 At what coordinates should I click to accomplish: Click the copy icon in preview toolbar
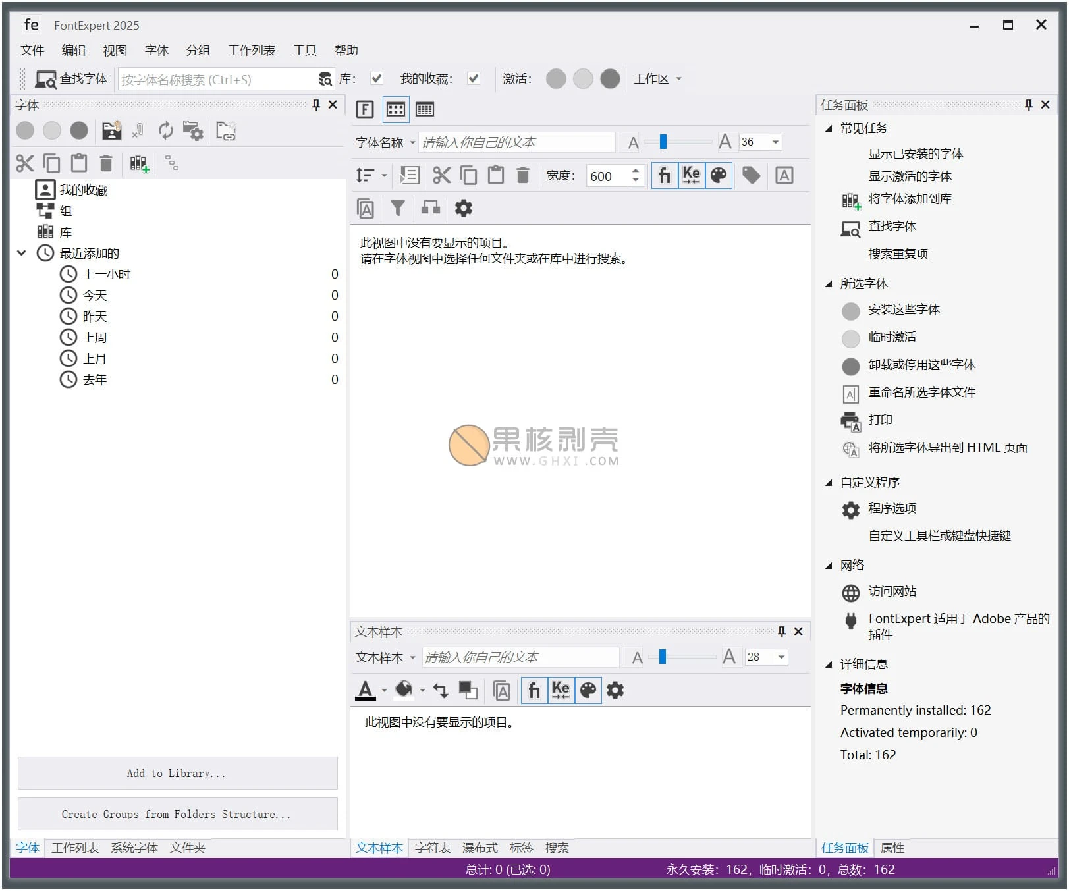pos(468,175)
